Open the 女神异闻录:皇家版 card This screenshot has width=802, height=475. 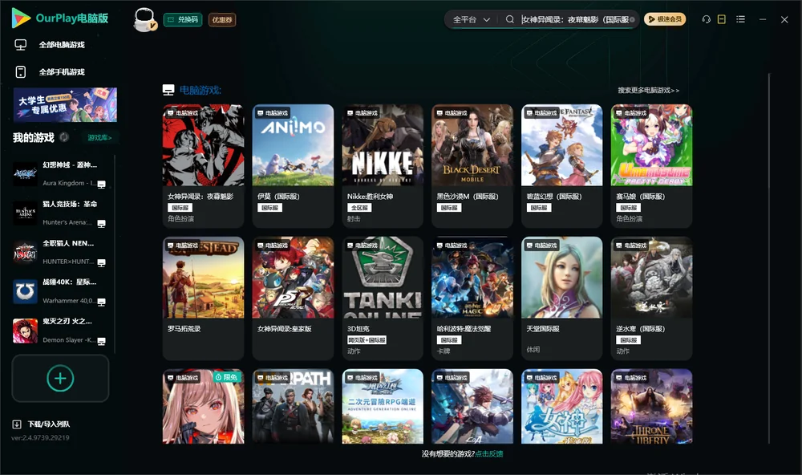(x=293, y=298)
